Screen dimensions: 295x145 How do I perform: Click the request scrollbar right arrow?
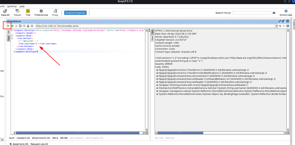coord(144,133)
